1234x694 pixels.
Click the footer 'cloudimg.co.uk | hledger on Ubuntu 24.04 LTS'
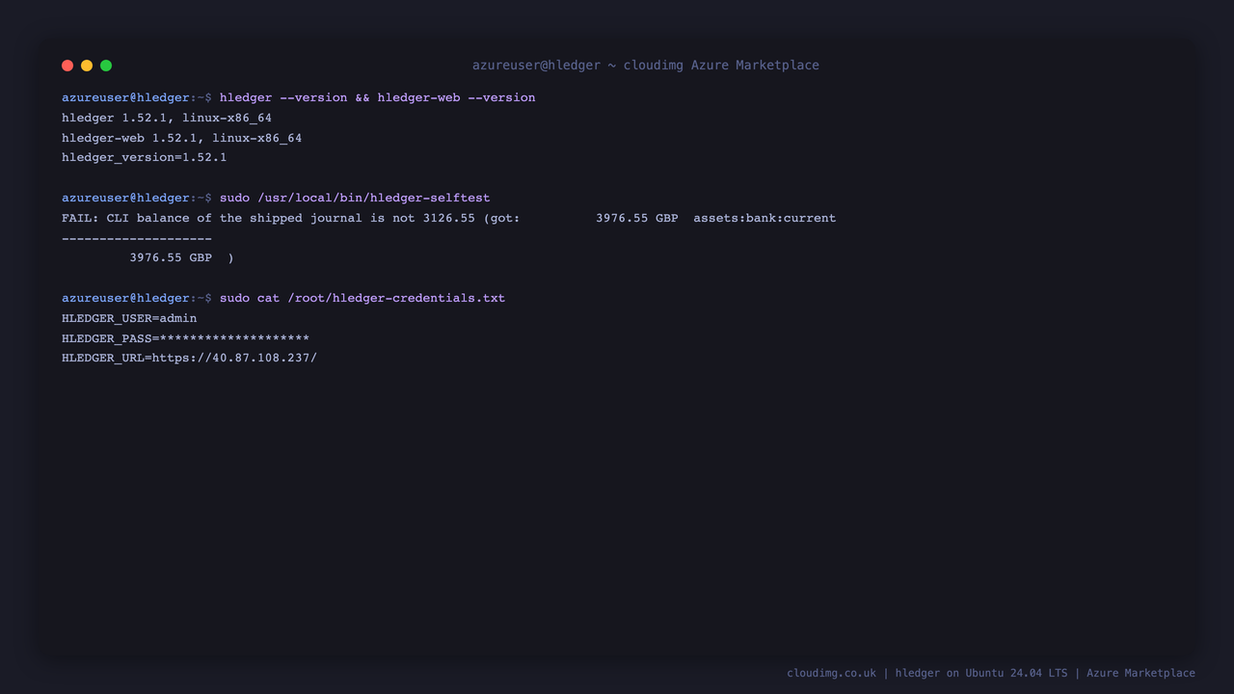pyautogui.click(x=927, y=673)
